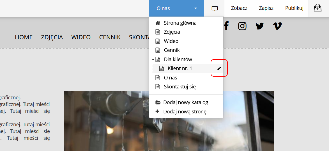Open the Vimeo social icon

tap(277, 26)
